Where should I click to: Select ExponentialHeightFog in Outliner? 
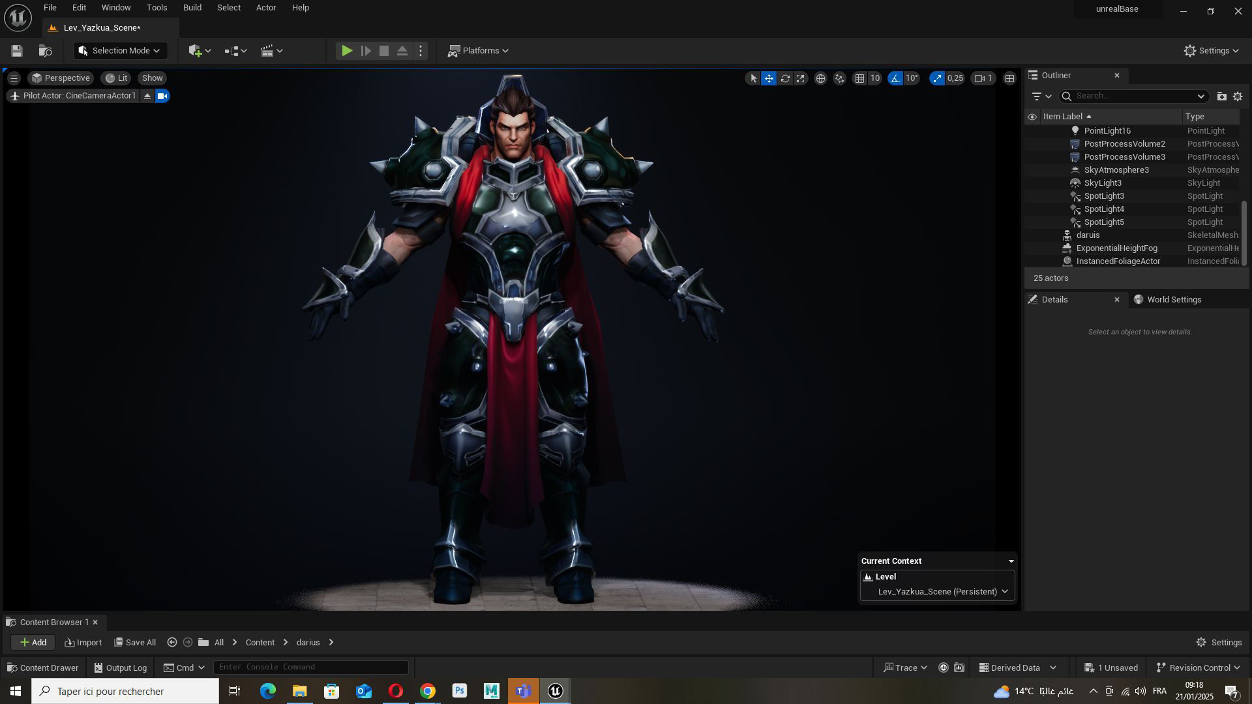coord(1116,248)
